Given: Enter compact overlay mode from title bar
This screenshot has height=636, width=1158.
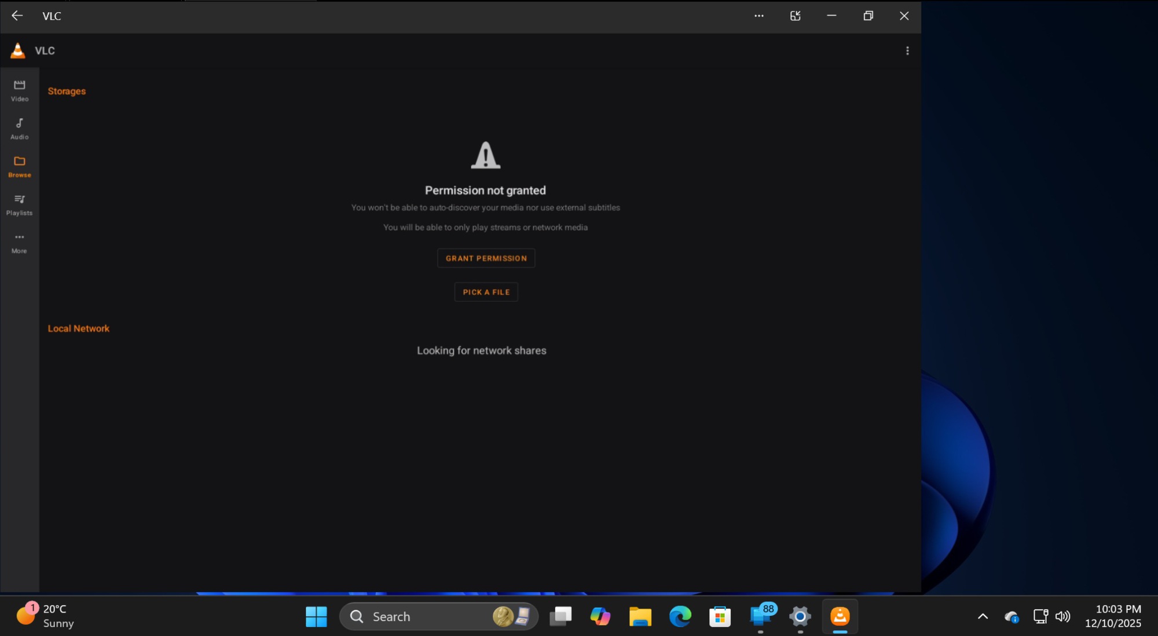Looking at the screenshot, I should pyautogui.click(x=795, y=16).
